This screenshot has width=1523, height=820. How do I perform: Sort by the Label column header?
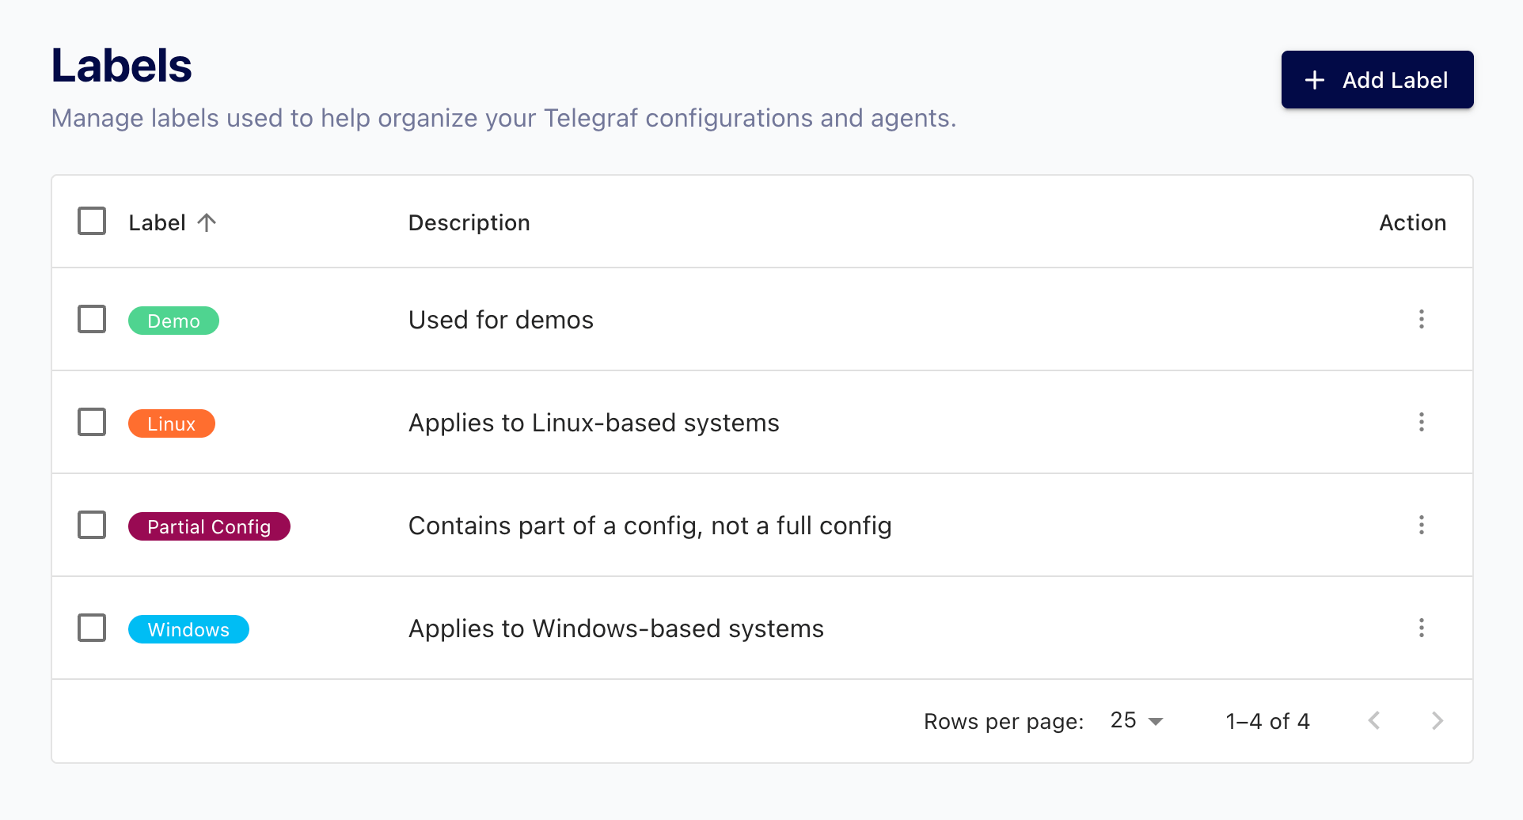pos(157,222)
